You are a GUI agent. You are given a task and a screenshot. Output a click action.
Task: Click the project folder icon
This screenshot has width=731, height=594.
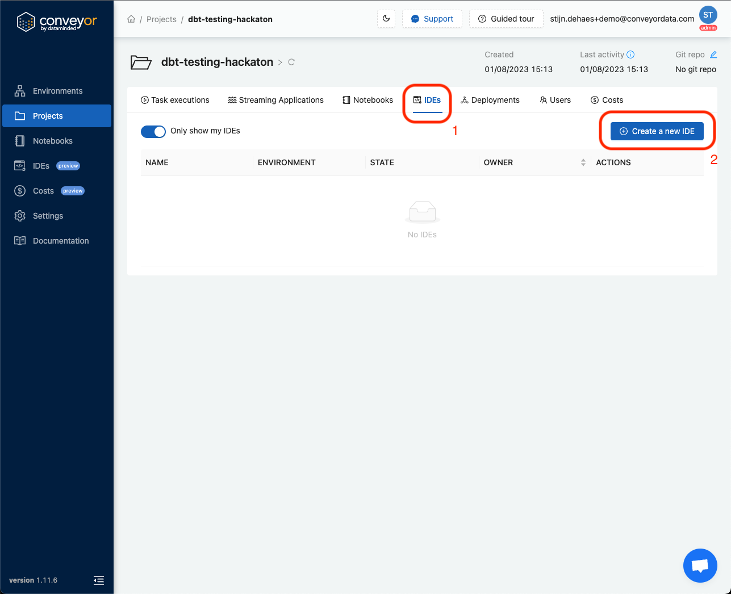(x=141, y=62)
